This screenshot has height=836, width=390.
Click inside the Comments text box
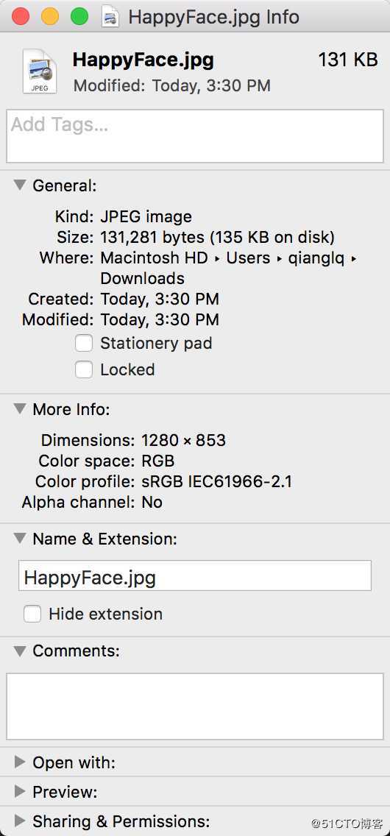click(195, 706)
